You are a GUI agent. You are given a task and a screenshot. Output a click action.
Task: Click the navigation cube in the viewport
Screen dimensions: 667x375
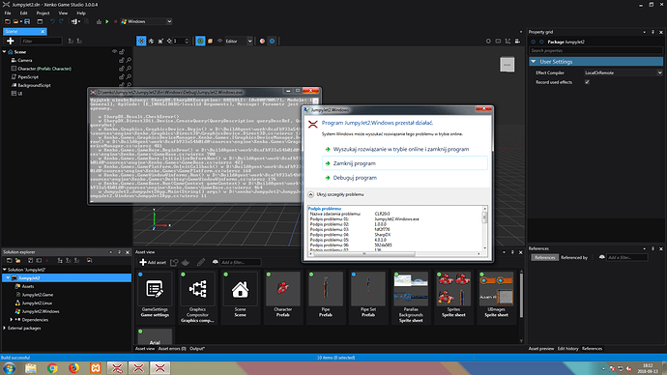coord(507,65)
